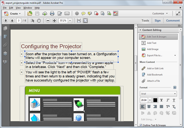Open the Window menu
Image resolution: width=184 pixels, height=128 pixels.
(28, 8)
